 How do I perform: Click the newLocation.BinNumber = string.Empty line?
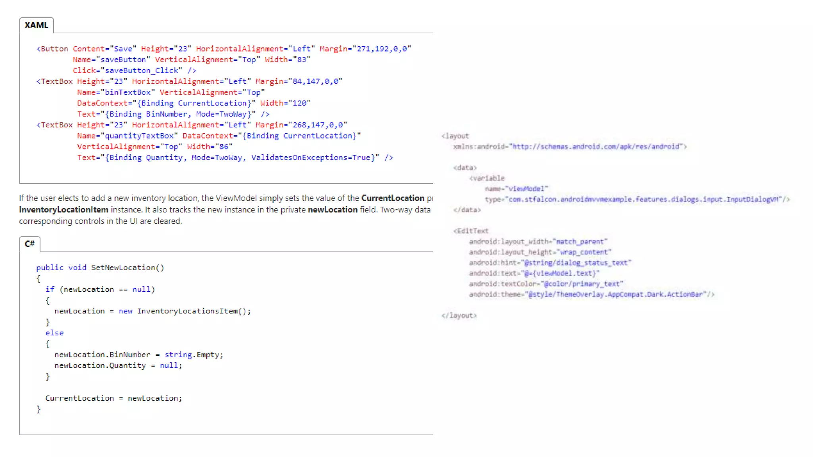[x=139, y=355]
